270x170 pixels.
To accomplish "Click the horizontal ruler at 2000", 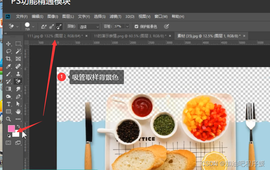I will [x=133, y=43].
